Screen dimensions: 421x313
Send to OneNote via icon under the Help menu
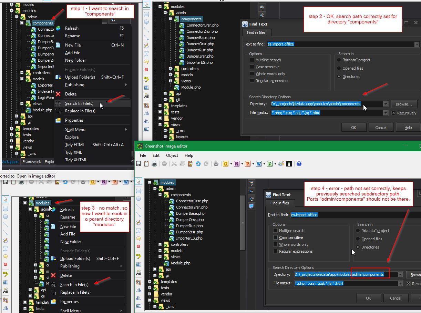tap(237, 164)
